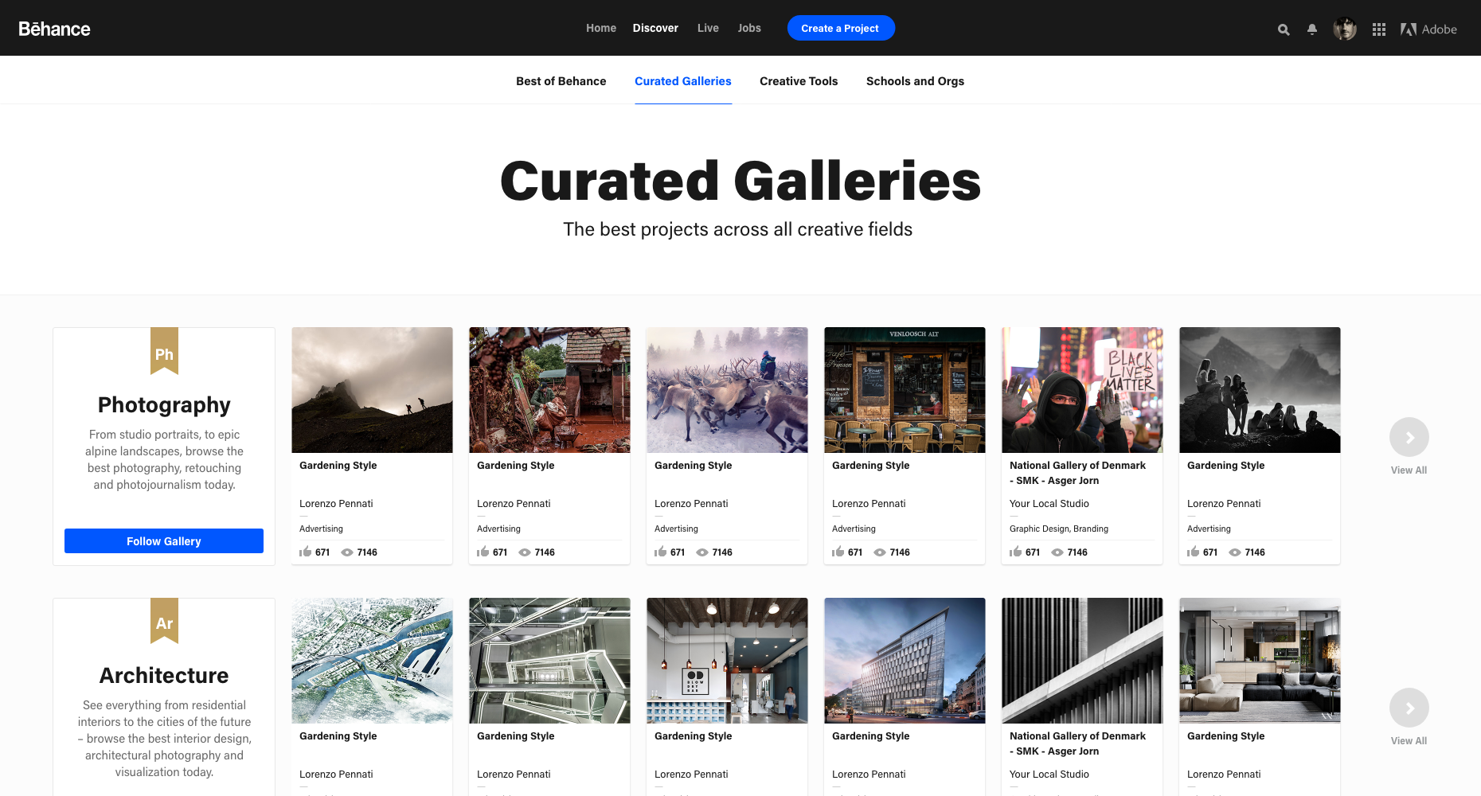Click the Adobe logo link
Image resolution: width=1481 pixels, height=796 pixels.
(1428, 29)
